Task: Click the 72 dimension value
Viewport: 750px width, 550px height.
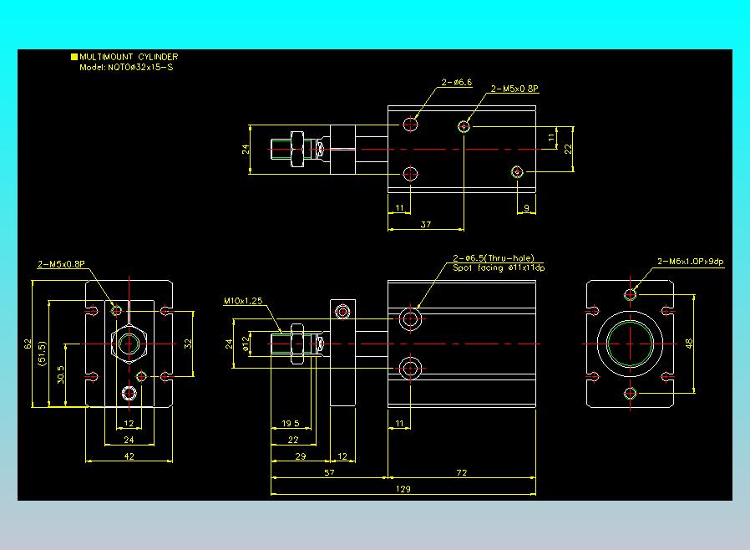Action: [x=462, y=472]
